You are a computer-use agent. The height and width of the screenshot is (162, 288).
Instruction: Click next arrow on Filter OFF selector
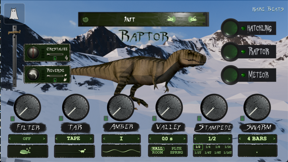click(44, 139)
